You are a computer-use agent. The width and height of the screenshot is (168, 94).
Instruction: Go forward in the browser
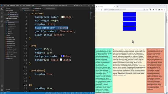click(x=99, y=10)
